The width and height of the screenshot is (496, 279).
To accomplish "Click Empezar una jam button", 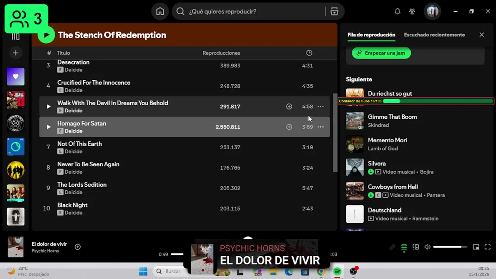I will click(x=381, y=53).
